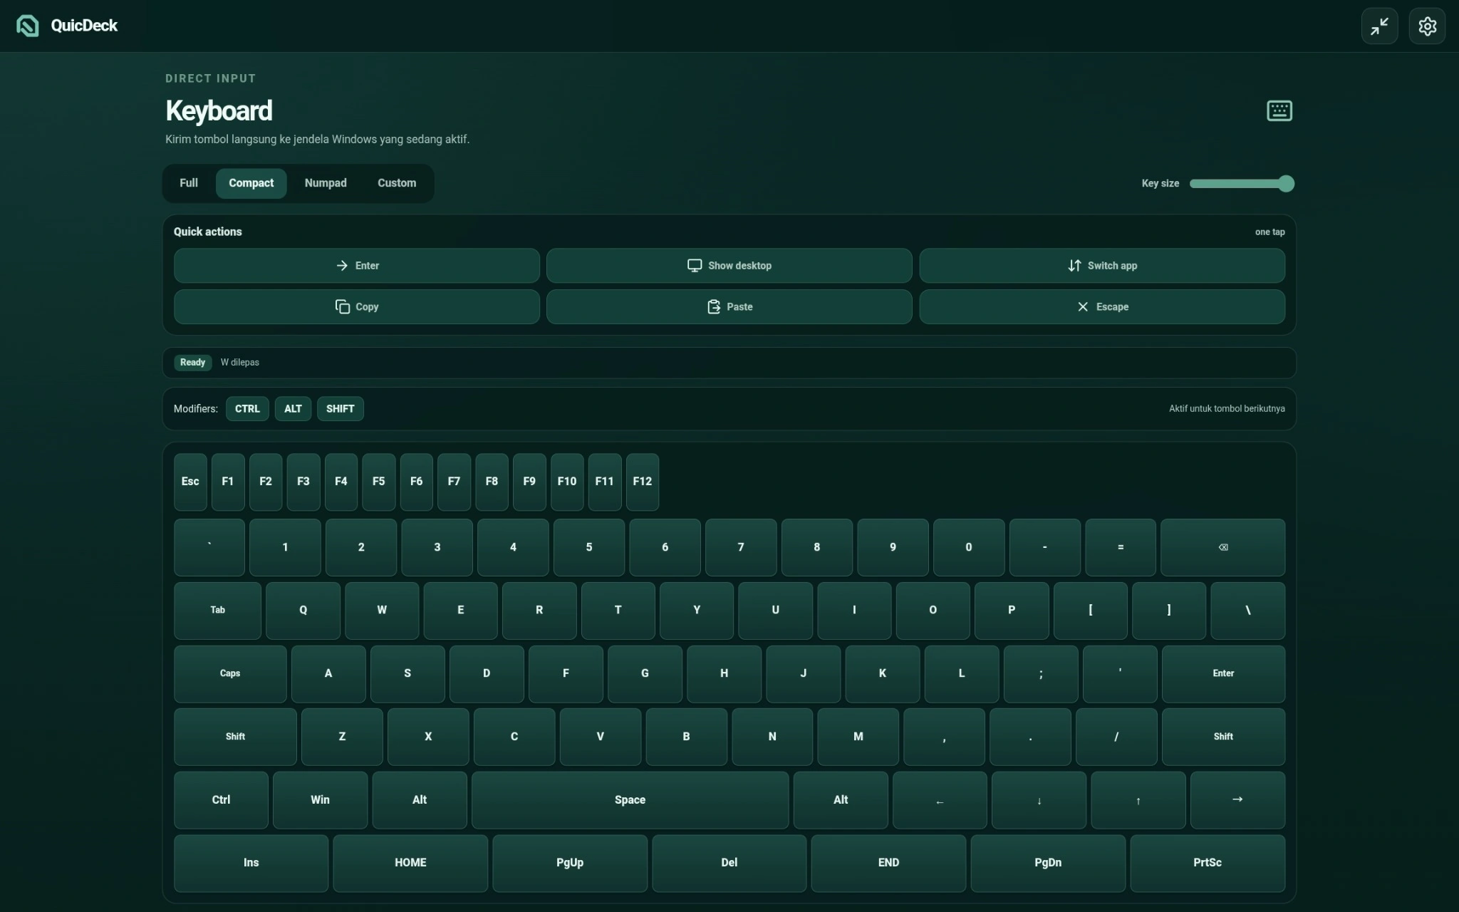The width and height of the screenshot is (1459, 912).
Task: Hit the right arrow key
Action: pyautogui.click(x=1237, y=800)
